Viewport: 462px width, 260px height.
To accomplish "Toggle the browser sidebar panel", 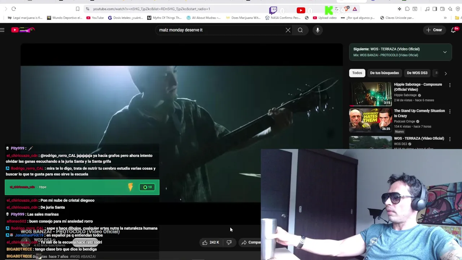I will (435, 9).
